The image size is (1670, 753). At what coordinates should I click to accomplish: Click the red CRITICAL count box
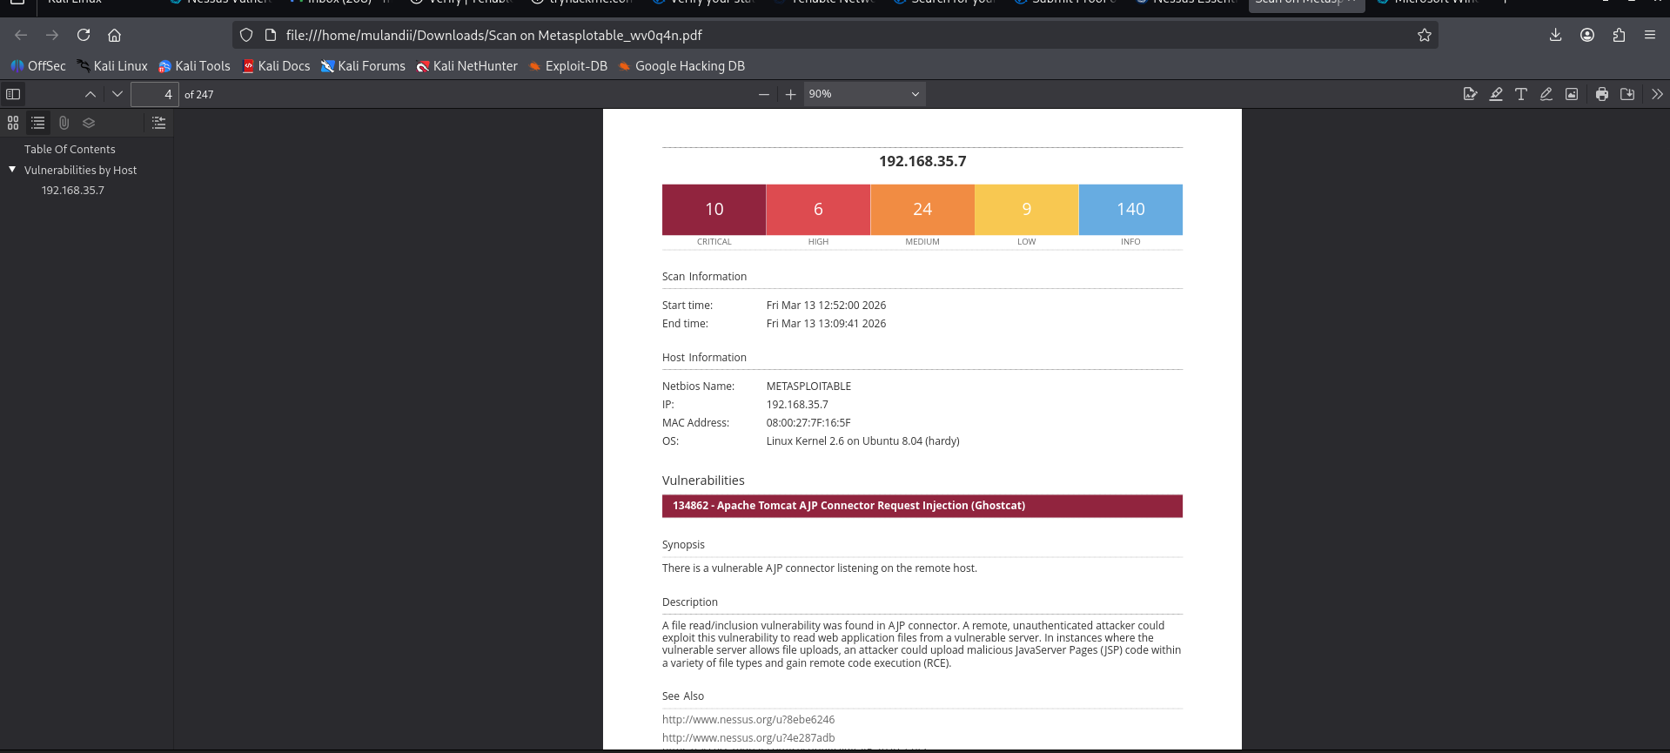click(x=714, y=210)
